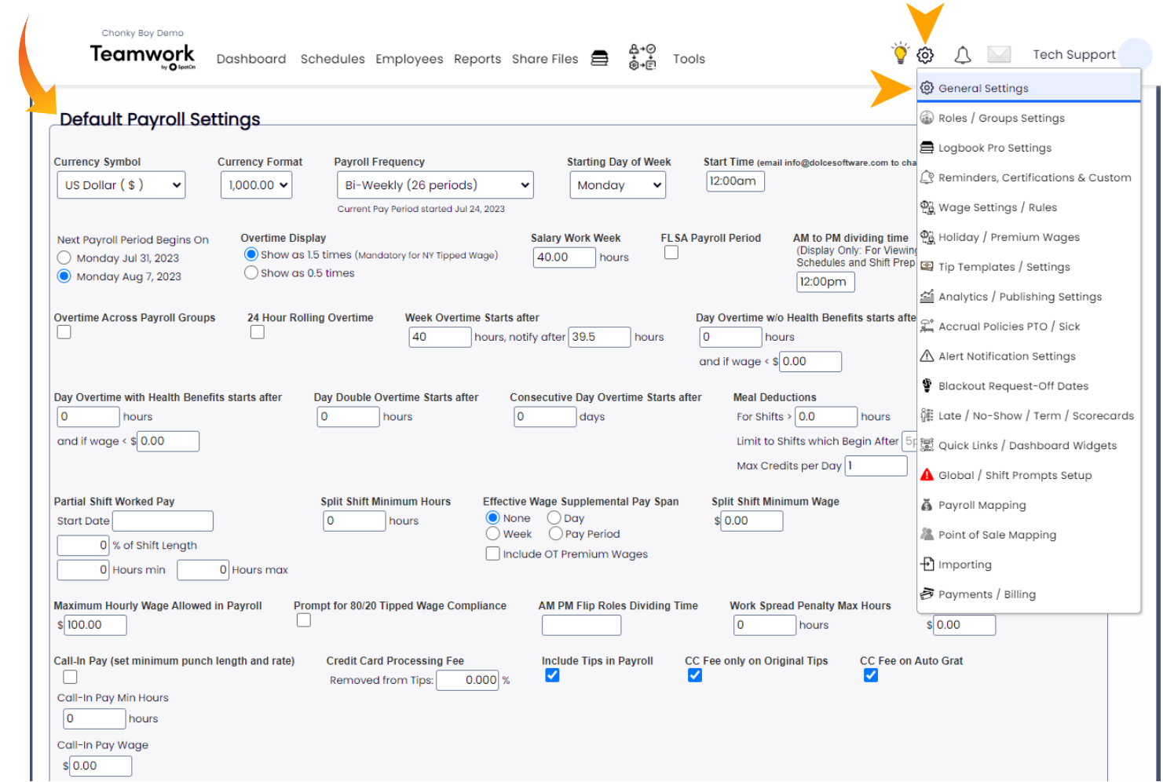Select Show as 1.5 times overtime display
The image size is (1163, 782).
[x=251, y=254]
